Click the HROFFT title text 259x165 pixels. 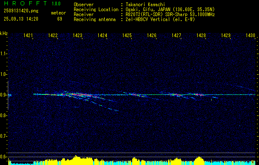(26, 3)
